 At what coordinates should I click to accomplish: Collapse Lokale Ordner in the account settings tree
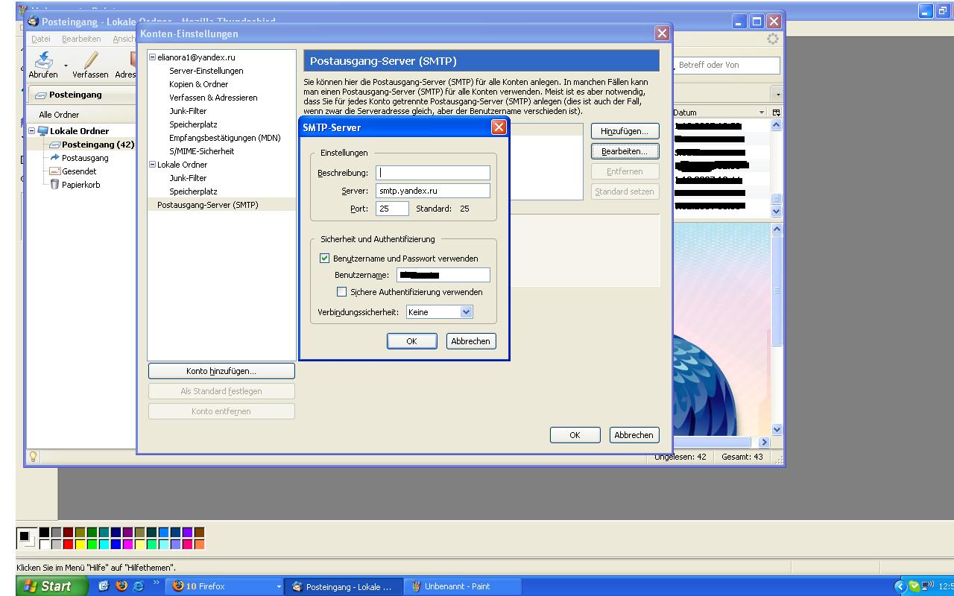[152, 165]
